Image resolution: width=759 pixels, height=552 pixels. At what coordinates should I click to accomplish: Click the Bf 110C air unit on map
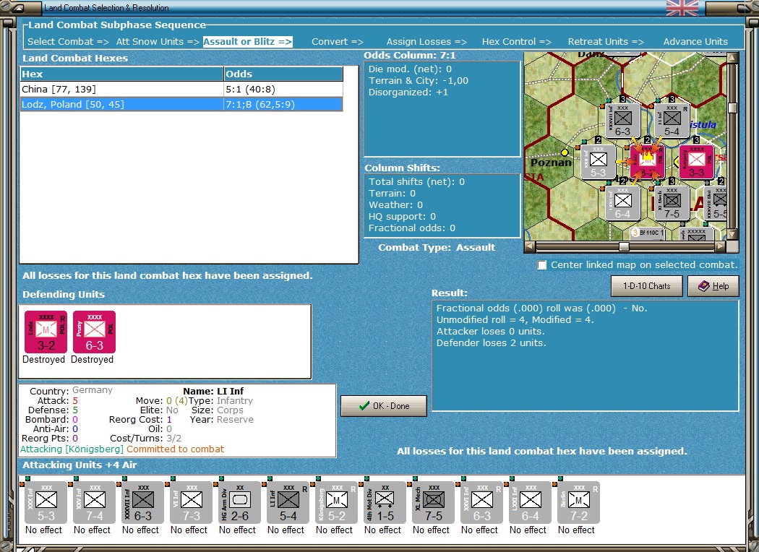coord(648,233)
